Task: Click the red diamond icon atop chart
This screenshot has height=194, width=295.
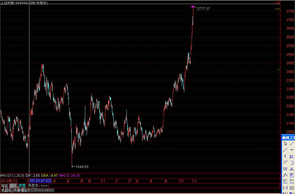Action: pos(274,3)
